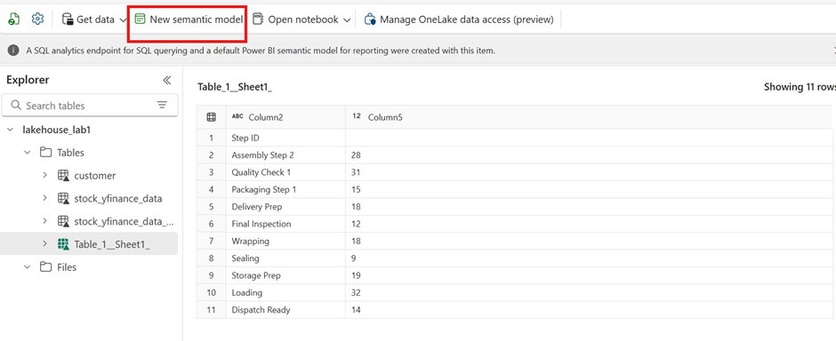Select the Files folder label
Viewport: 836px width, 341px height.
[67, 267]
